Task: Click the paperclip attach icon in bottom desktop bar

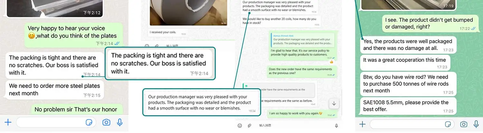Action: tap(249, 126)
